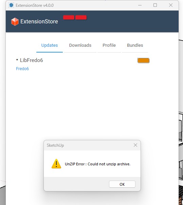The height and width of the screenshot is (205, 183).
Task: Close the SketchUp error dialog
Action: click(x=135, y=145)
